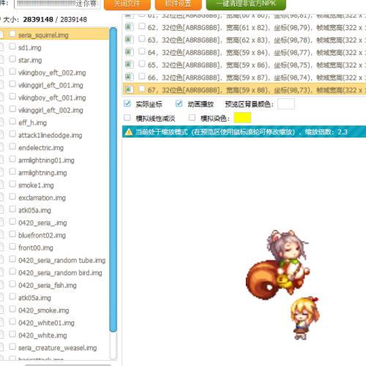Image resolution: width=366 pixels, height=366 pixels.
Task: Click the 缩放倍数: 2.3 zoom text
Action: point(326,132)
